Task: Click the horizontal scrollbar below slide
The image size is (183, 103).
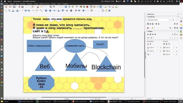Action: coord(74,97)
